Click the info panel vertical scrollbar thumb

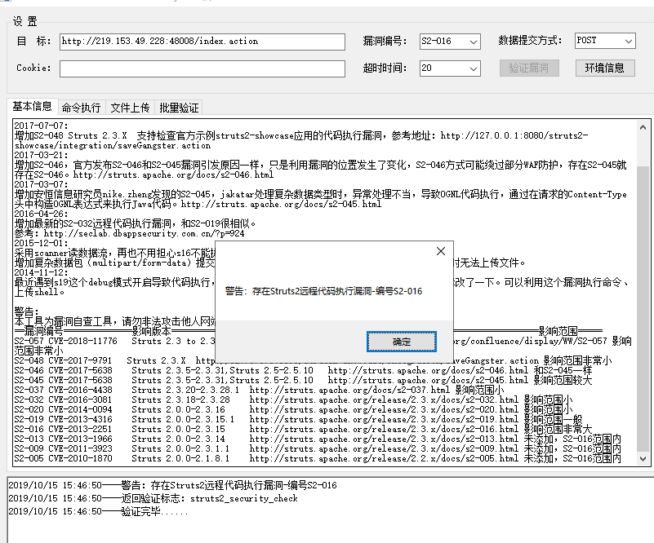click(x=643, y=308)
